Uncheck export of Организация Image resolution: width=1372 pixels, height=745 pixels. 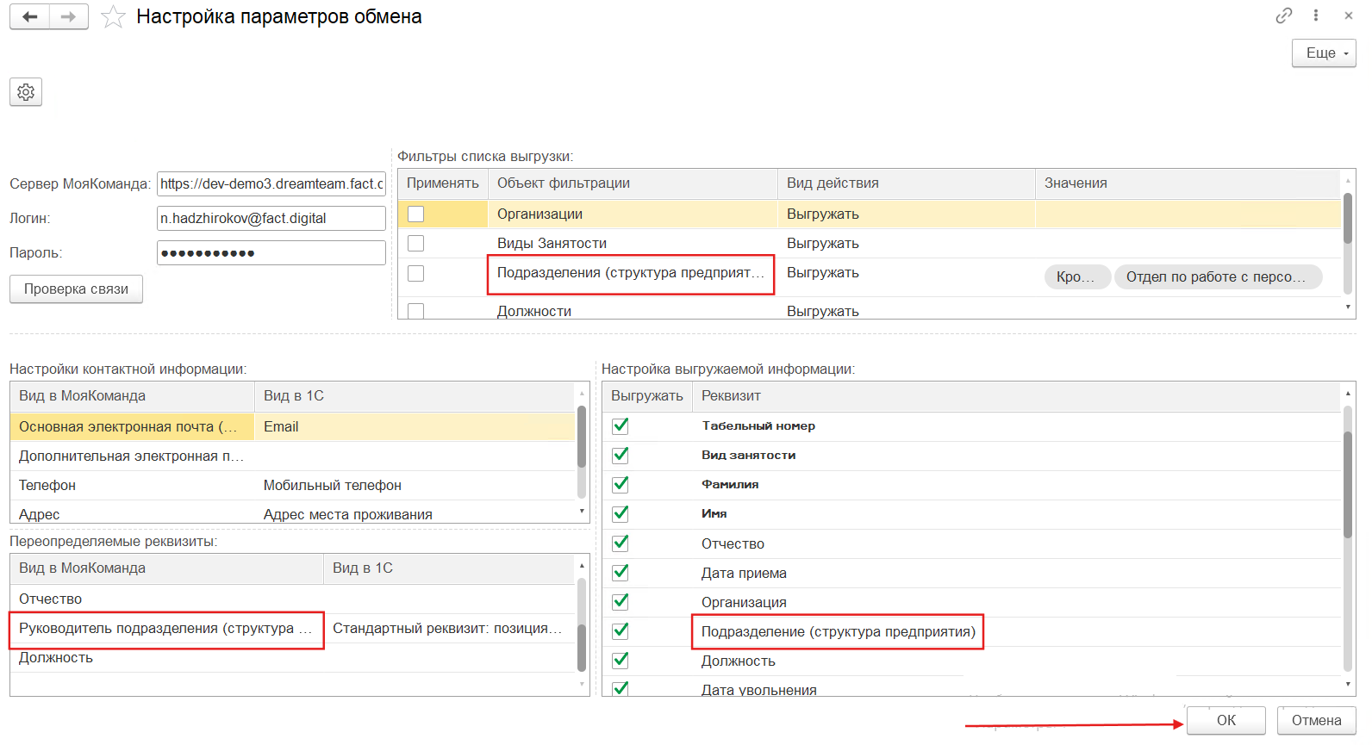point(621,602)
